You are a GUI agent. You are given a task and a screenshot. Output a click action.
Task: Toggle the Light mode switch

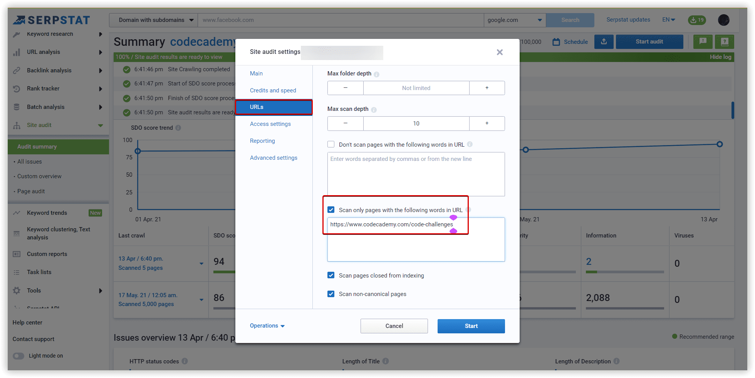(18, 356)
